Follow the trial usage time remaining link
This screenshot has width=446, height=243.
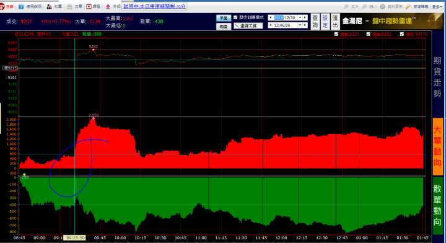(x=154, y=6)
